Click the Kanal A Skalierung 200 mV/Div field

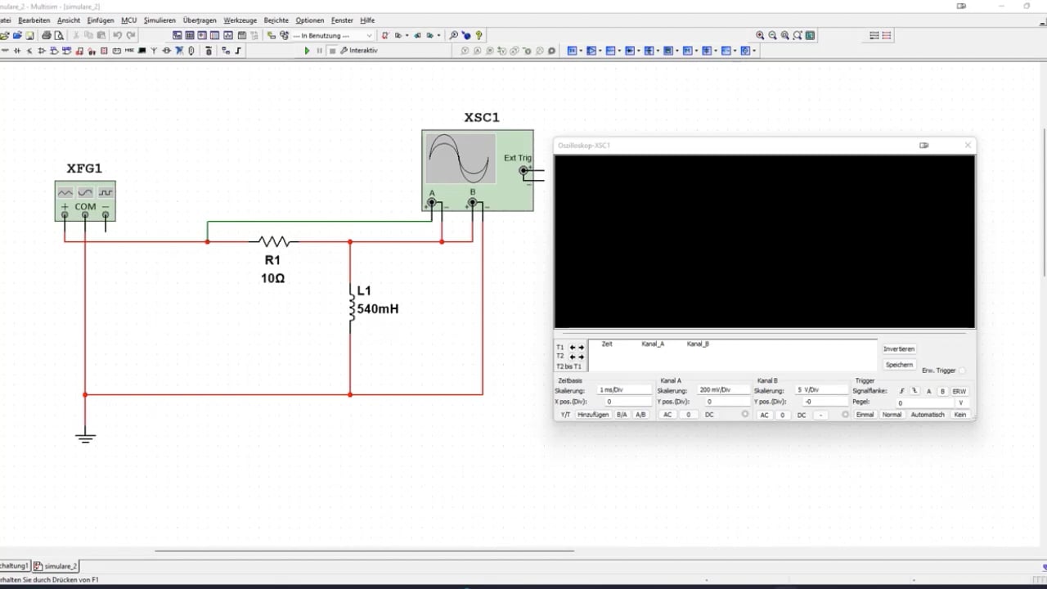click(724, 390)
